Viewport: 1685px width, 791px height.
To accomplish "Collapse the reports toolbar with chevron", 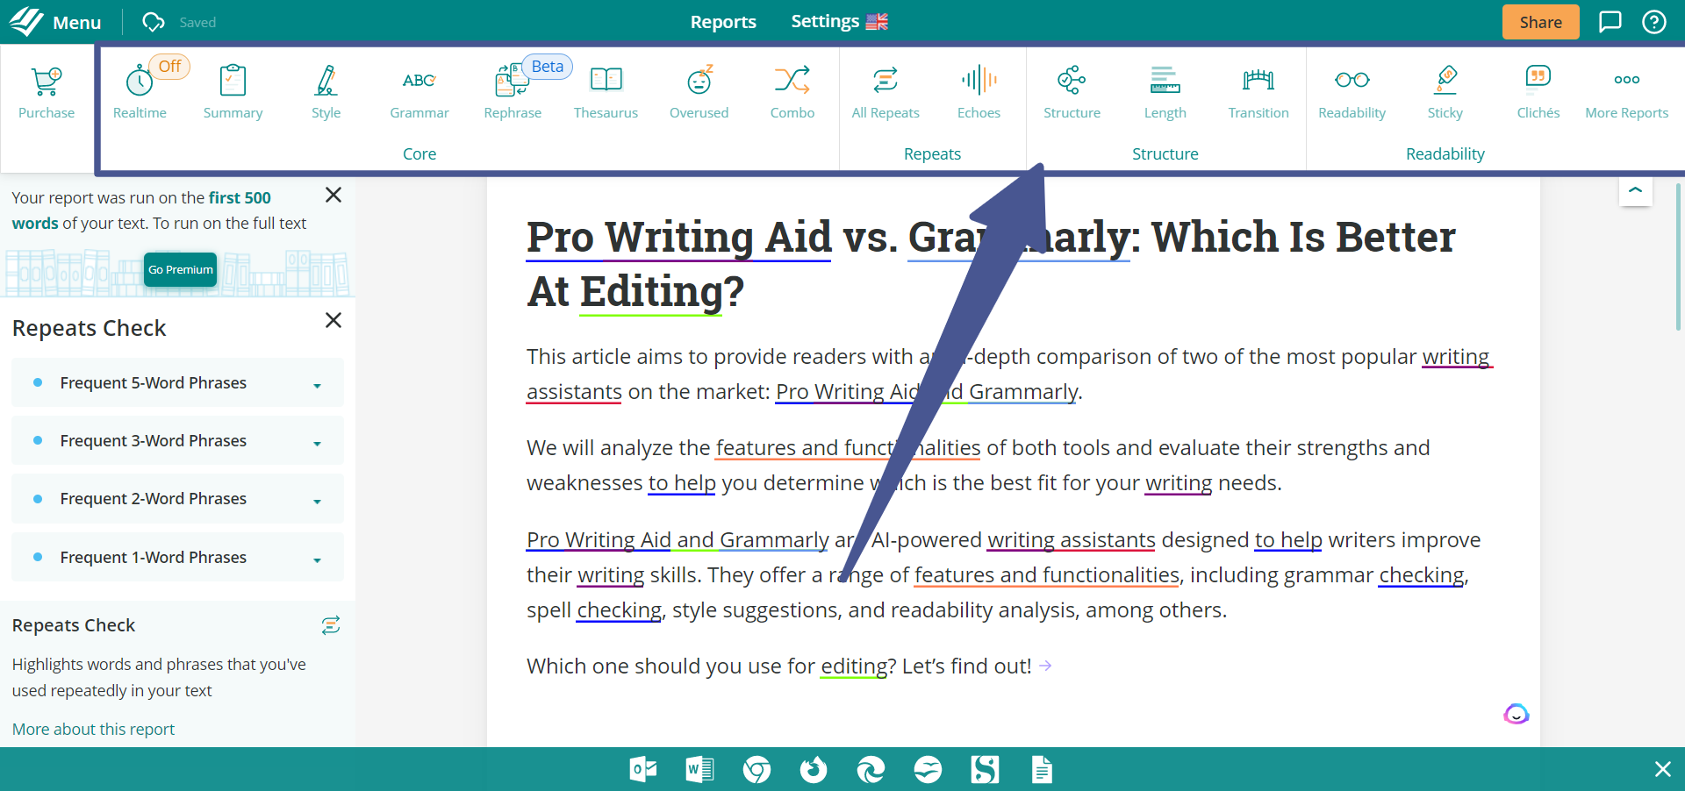I will pos(1635,190).
